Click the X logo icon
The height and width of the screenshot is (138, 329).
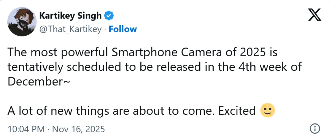tap(314, 15)
